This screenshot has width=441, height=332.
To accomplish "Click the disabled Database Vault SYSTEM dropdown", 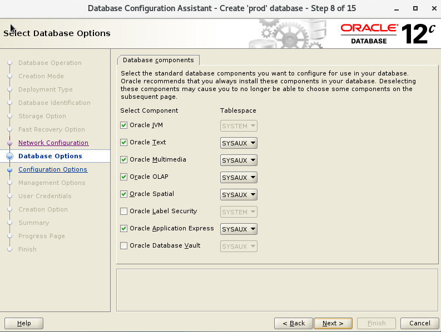I will [239, 246].
